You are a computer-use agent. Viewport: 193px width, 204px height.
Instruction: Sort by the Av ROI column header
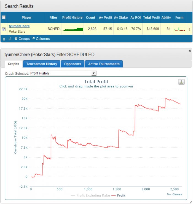136,17
